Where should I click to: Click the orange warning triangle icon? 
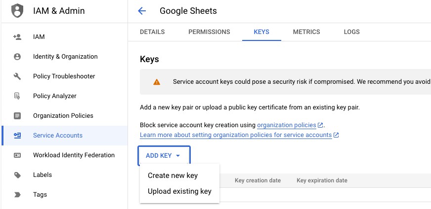tap(157, 82)
